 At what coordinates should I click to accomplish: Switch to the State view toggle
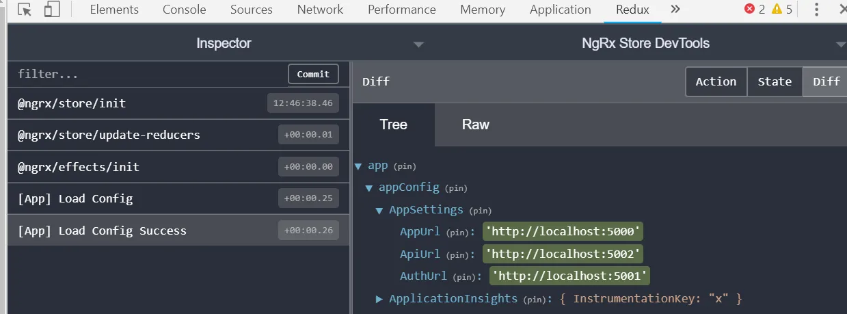tap(775, 81)
